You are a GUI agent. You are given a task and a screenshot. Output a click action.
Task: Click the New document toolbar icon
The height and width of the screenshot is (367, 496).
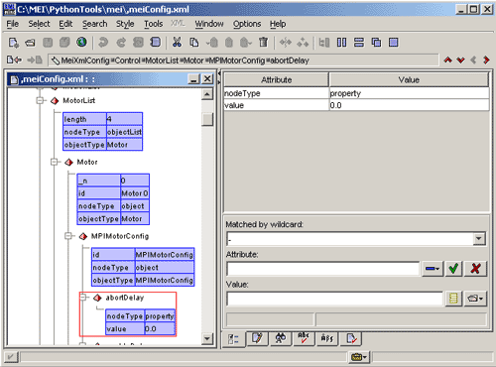pos(14,43)
